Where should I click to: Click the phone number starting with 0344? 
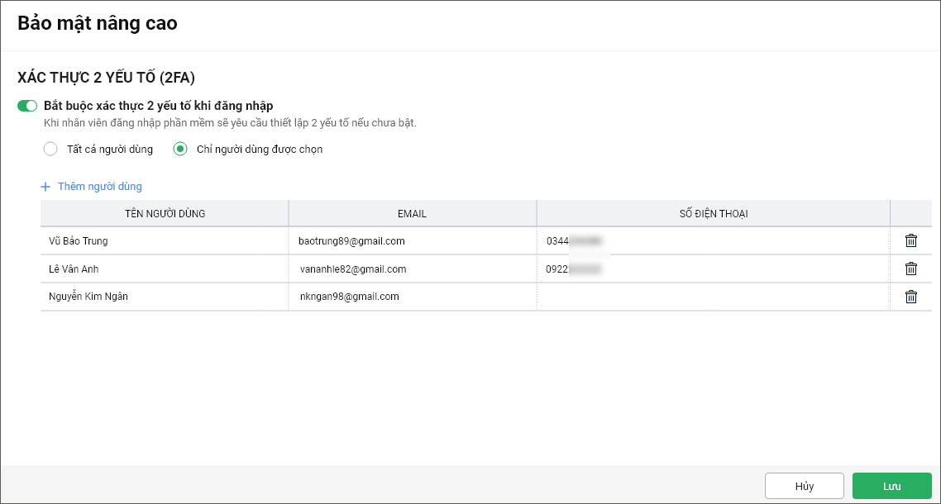click(574, 241)
